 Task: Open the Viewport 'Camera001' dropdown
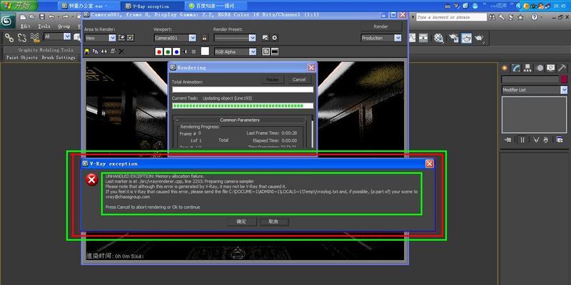[x=175, y=38]
